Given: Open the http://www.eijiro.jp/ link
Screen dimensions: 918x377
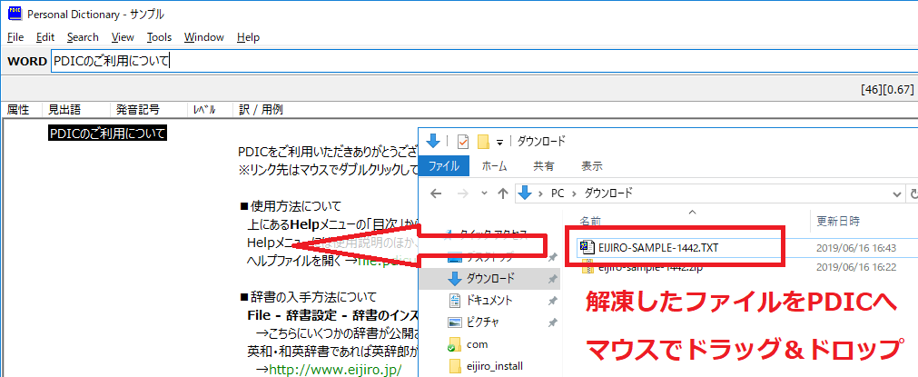Looking at the screenshot, I should click(x=335, y=370).
